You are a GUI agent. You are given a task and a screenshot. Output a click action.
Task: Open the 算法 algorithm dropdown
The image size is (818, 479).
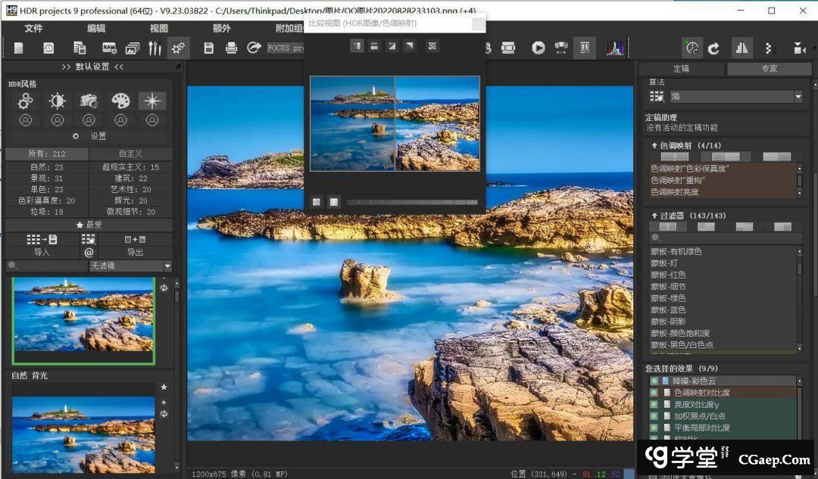(x=798, y=97)
